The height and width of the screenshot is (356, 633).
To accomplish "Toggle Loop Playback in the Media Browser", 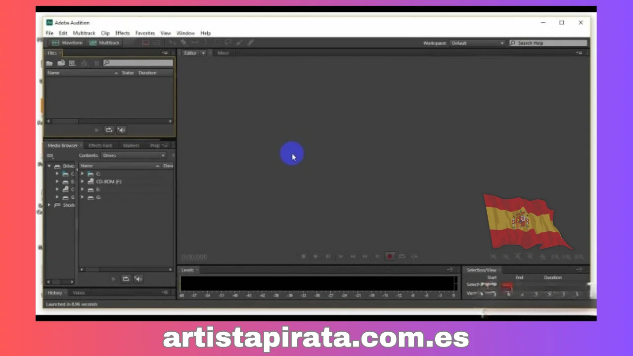I will point(126,279).
